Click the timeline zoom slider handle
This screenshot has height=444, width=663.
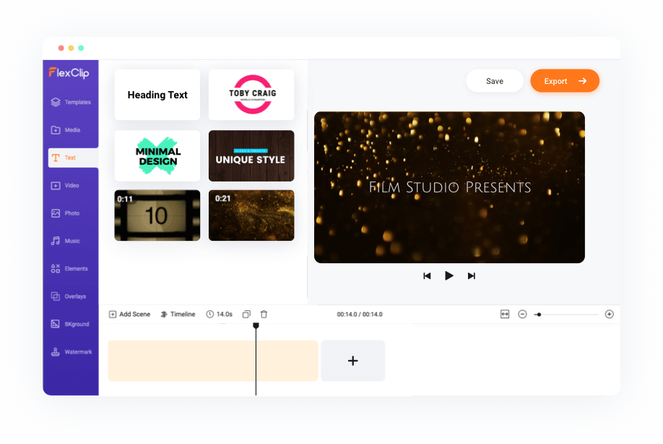coord(539,314)
